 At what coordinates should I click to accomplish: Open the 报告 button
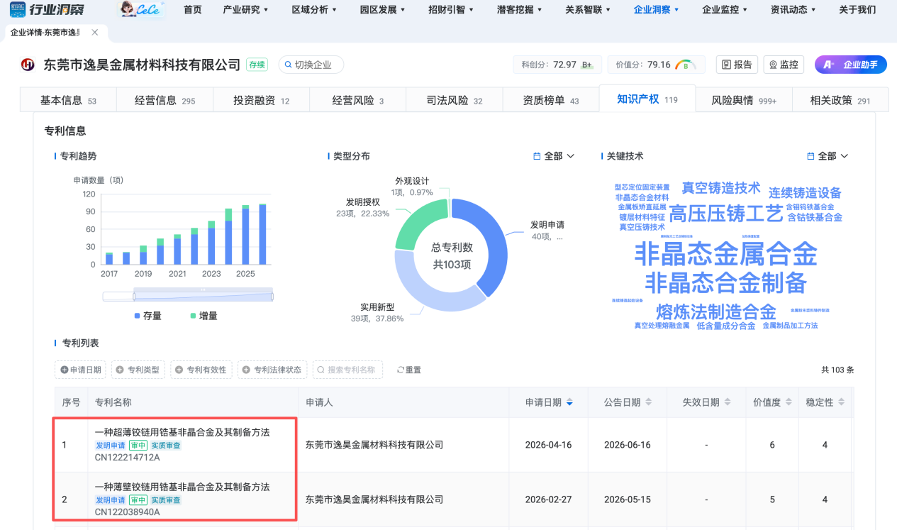tap(737, 65)
